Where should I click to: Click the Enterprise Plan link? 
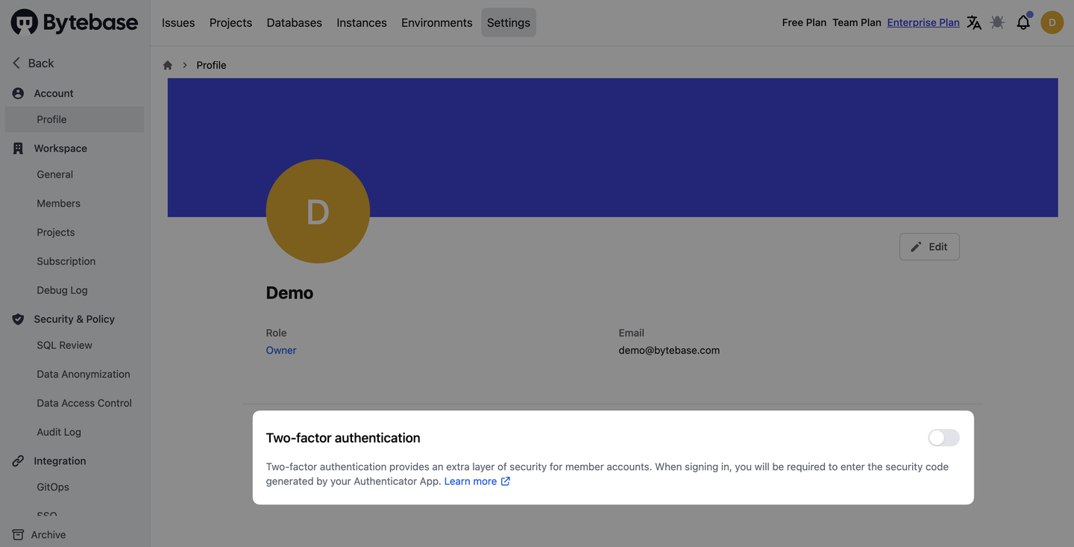coord(923,22)
